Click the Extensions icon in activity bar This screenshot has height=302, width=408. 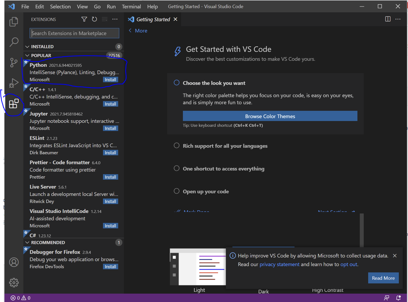14,104
